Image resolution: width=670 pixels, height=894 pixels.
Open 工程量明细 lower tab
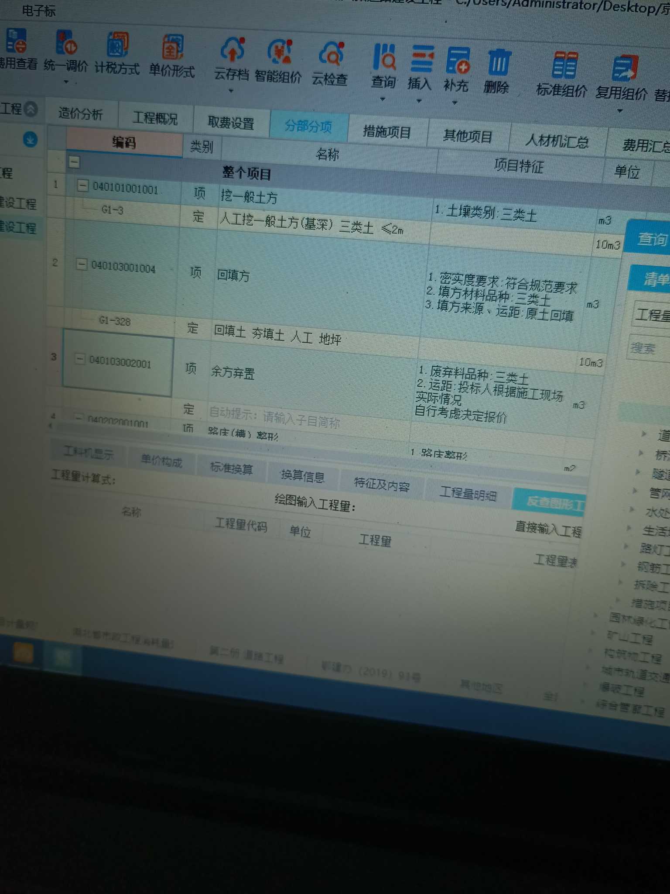pyautogui.click(x=468, y=493)
